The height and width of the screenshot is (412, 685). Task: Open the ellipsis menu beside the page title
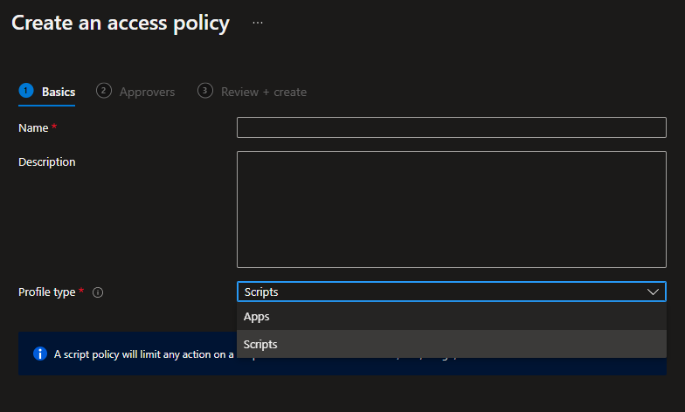(258, 24)
